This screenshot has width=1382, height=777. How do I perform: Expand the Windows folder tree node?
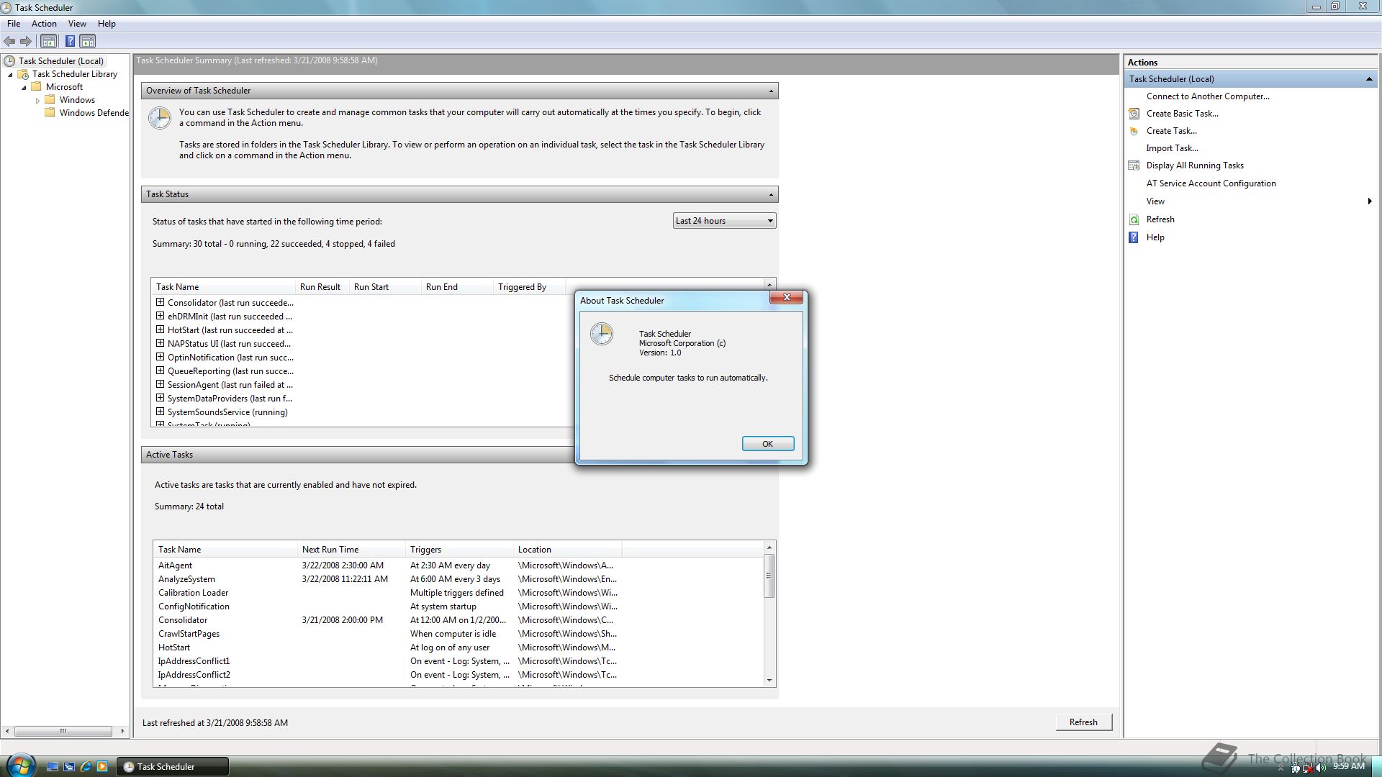37,101
